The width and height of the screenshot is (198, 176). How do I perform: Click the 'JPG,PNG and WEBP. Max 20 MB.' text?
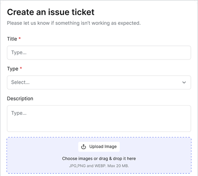(x=99, y=166)
